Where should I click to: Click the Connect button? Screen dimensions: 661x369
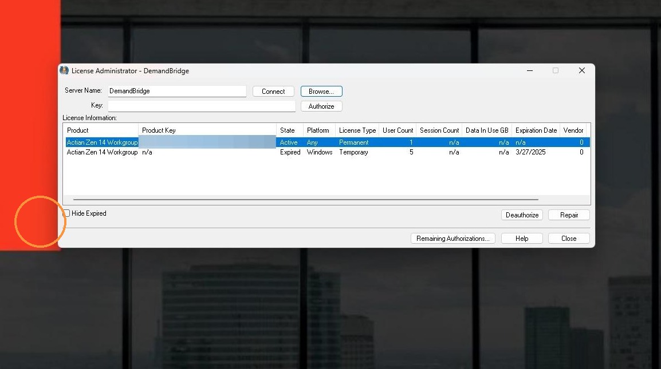click(273, 92)
